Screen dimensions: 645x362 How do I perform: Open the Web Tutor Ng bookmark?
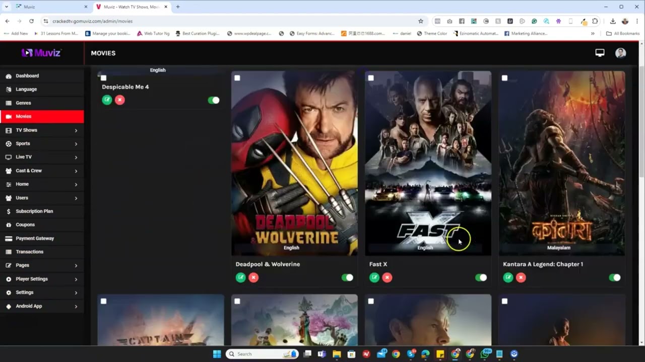[x=153, y=34]
